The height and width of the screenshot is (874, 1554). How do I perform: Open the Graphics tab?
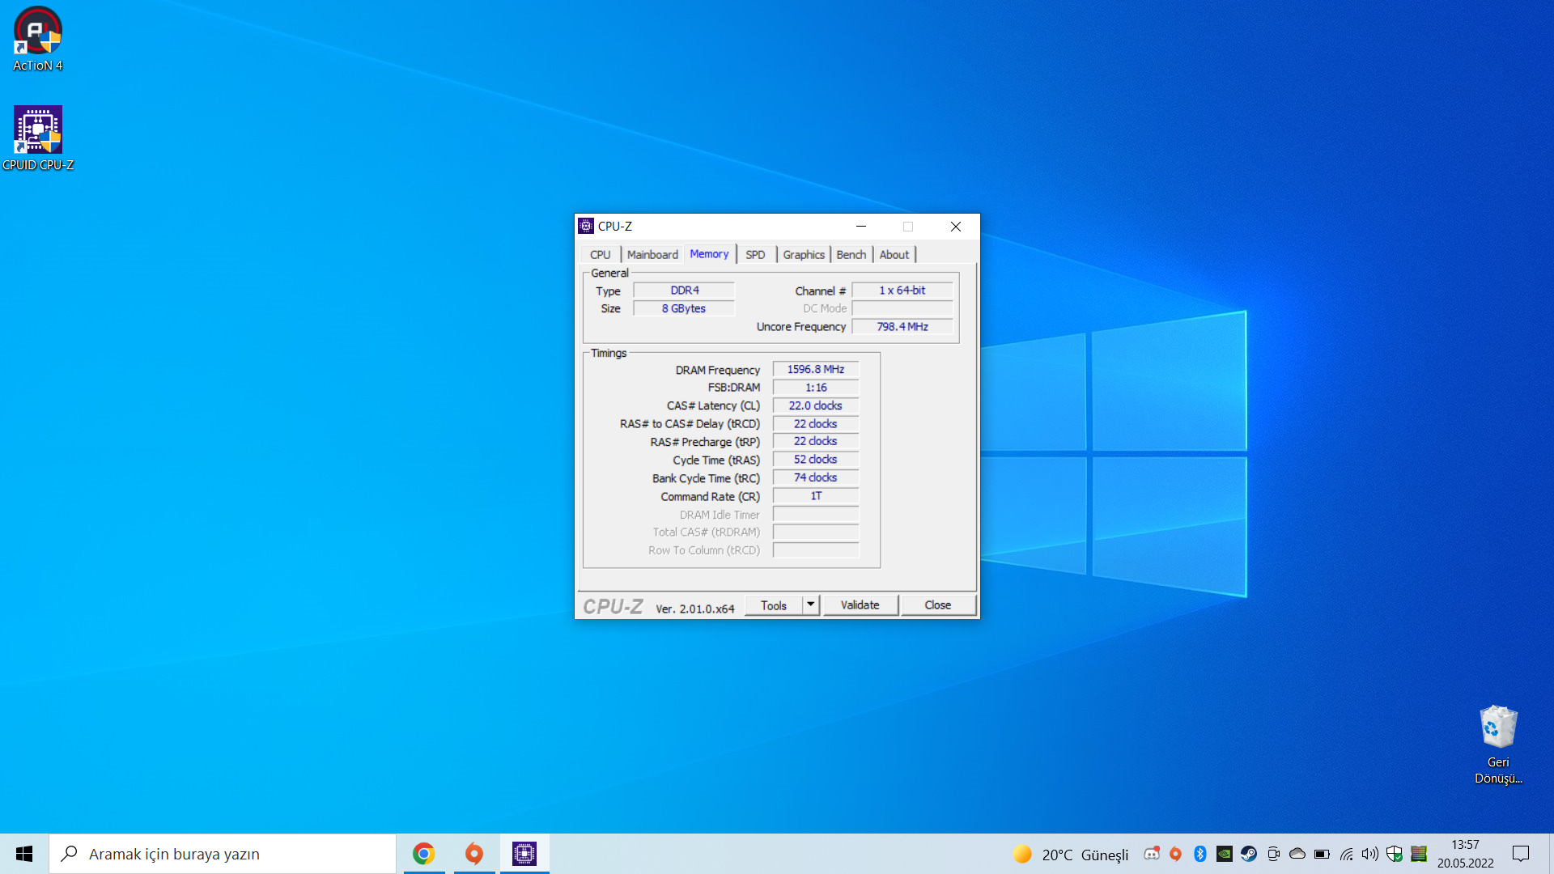(803, 254)
